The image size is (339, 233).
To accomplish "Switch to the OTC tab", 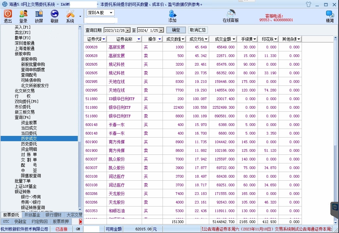I will (6, 221).
